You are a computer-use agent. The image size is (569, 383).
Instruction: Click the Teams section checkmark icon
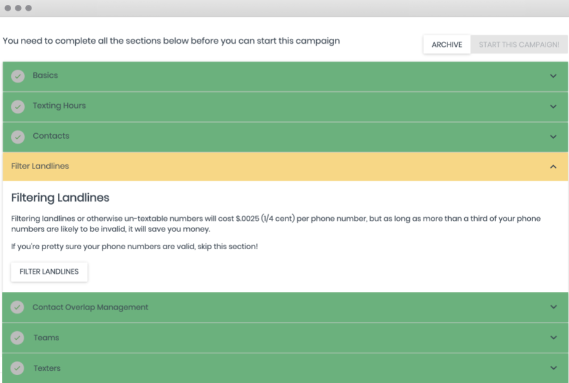click(x=18, y=338)
